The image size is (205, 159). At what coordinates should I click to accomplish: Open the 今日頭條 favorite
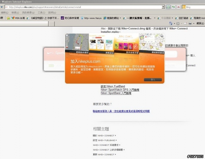(164, 18)
